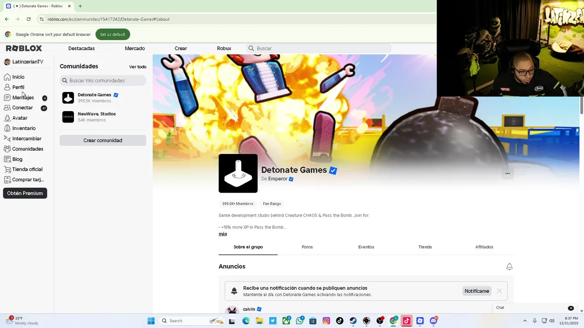
Task: Click Ver todo link
Action: 138,67
